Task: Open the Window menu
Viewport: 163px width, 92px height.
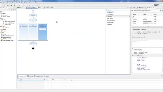Action: pos(26,3)
